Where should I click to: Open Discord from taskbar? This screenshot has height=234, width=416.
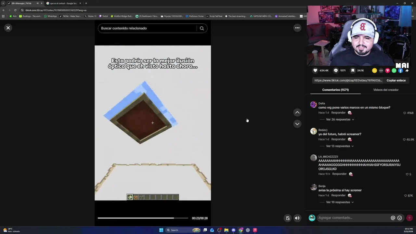coord(233,230)
